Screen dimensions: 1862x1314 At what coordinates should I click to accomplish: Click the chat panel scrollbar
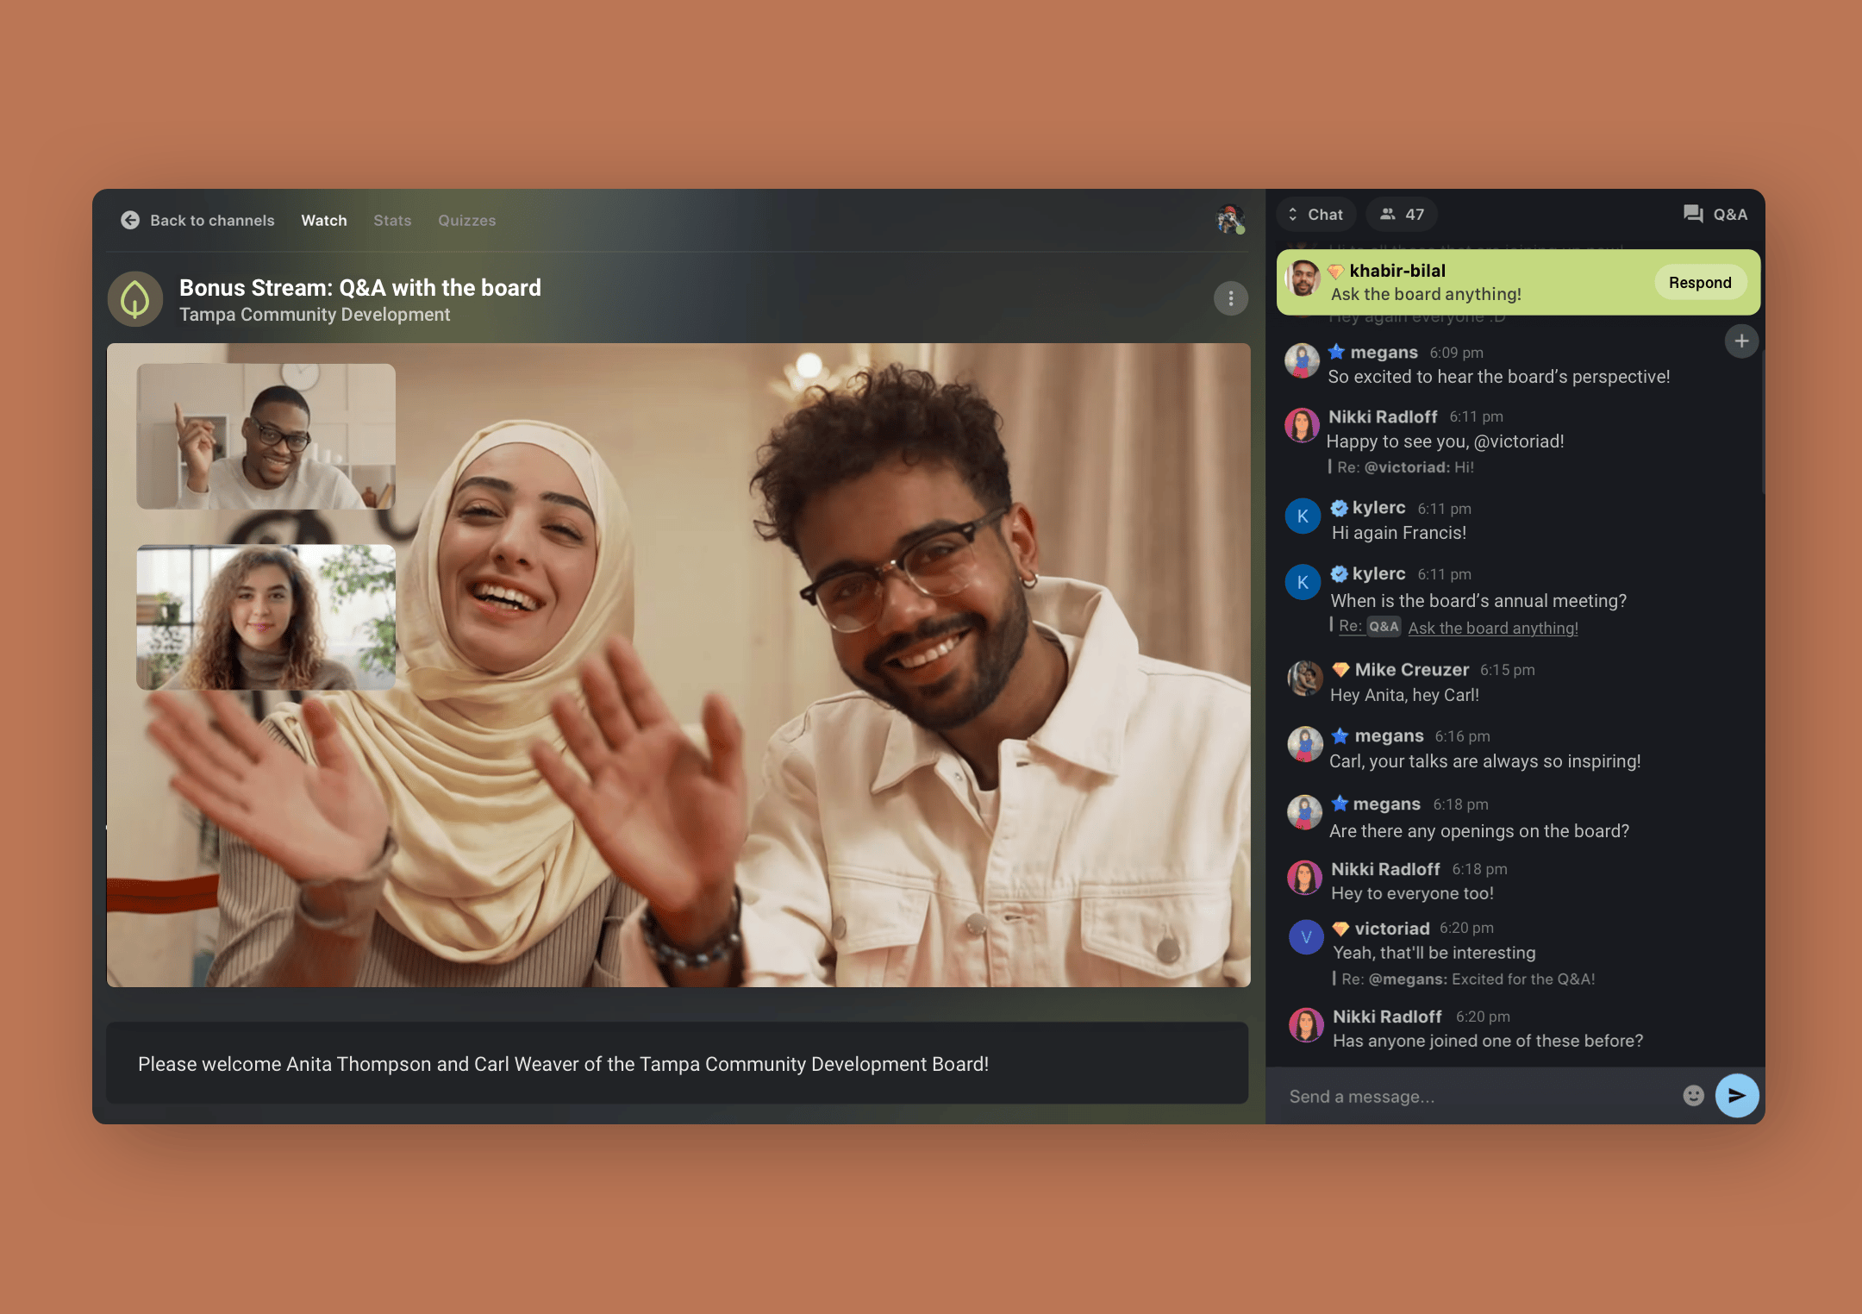1762,422
